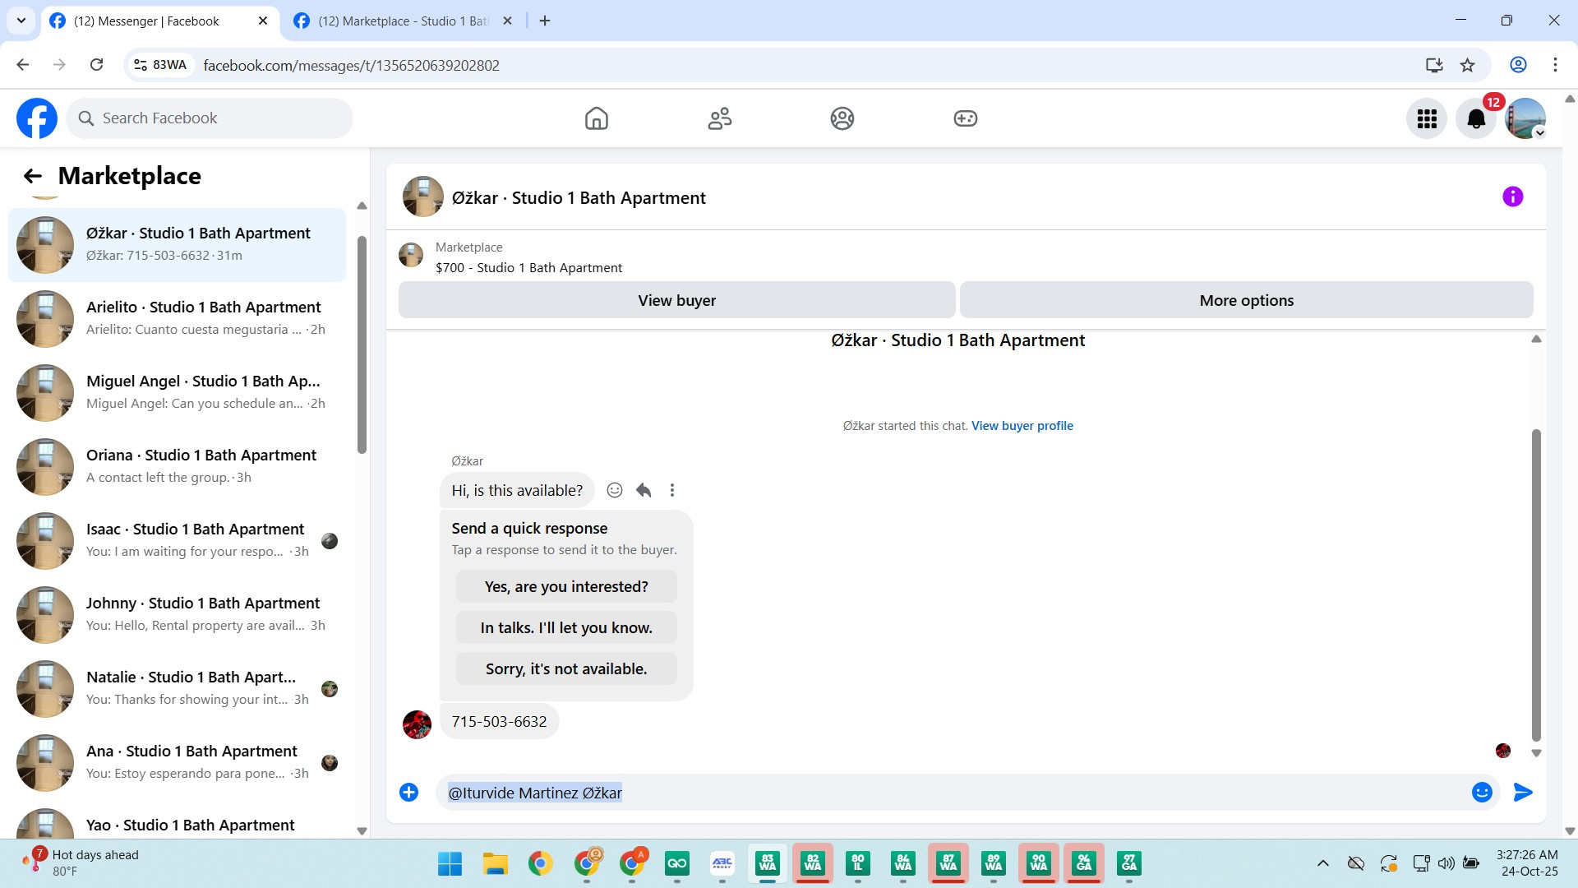
Task: Click the More options button
Action: pyautogui.click(x=1246, y=300)
